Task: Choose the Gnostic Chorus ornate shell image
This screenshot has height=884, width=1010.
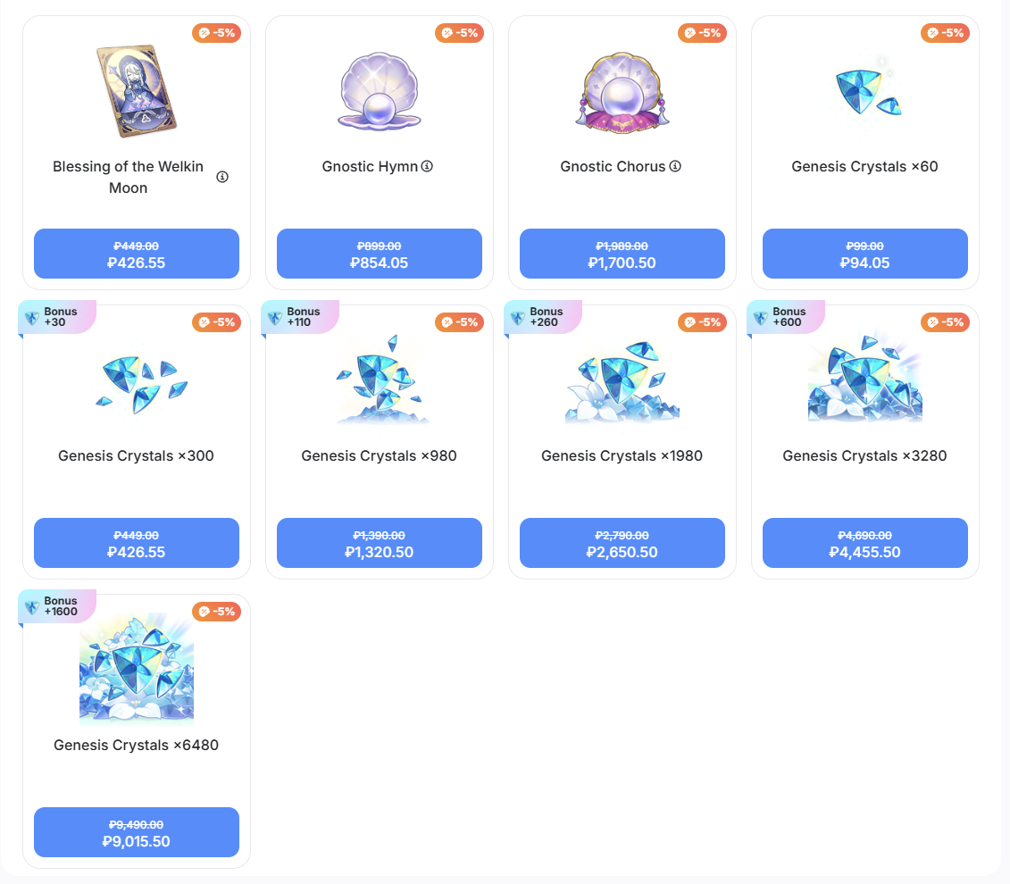Action: 622,92
